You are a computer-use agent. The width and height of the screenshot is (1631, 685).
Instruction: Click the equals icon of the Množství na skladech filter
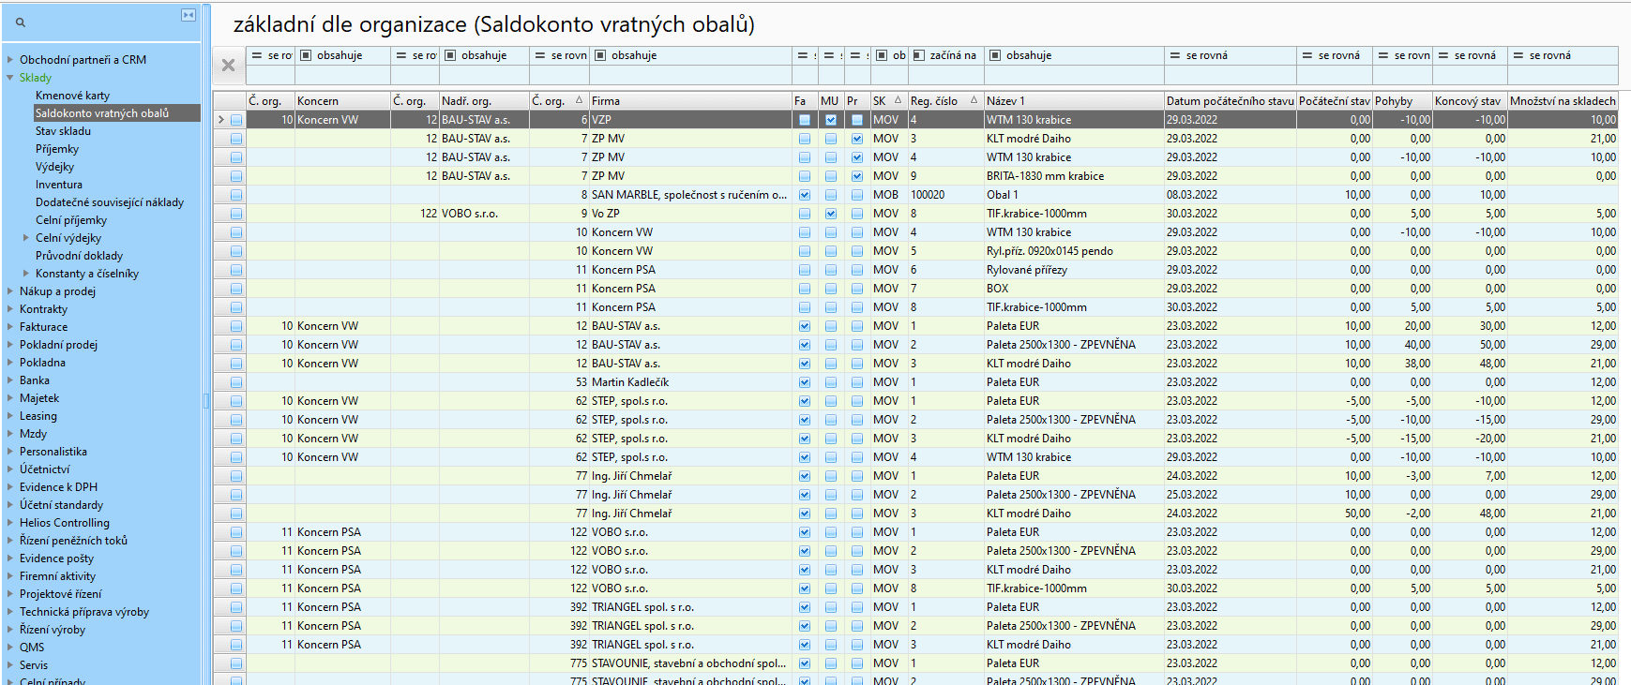(x=1518, y=55)
